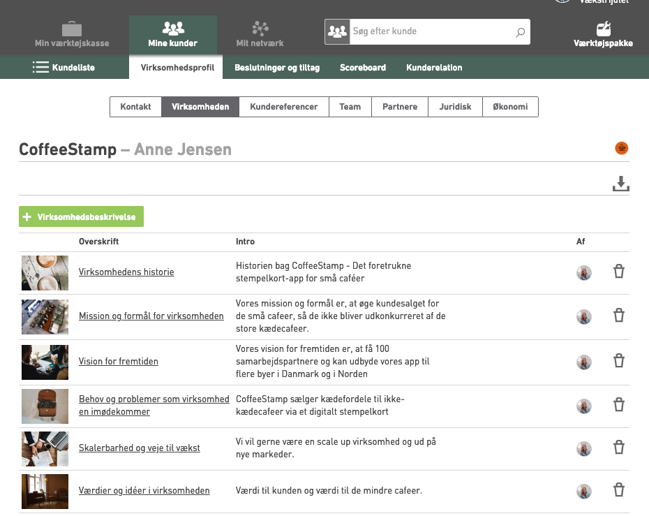
Task: Click customer group icon beside search field
Action: 337,31
